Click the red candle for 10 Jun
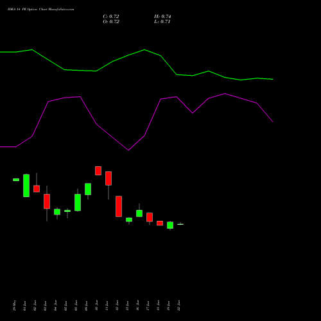 coord(98,171)
